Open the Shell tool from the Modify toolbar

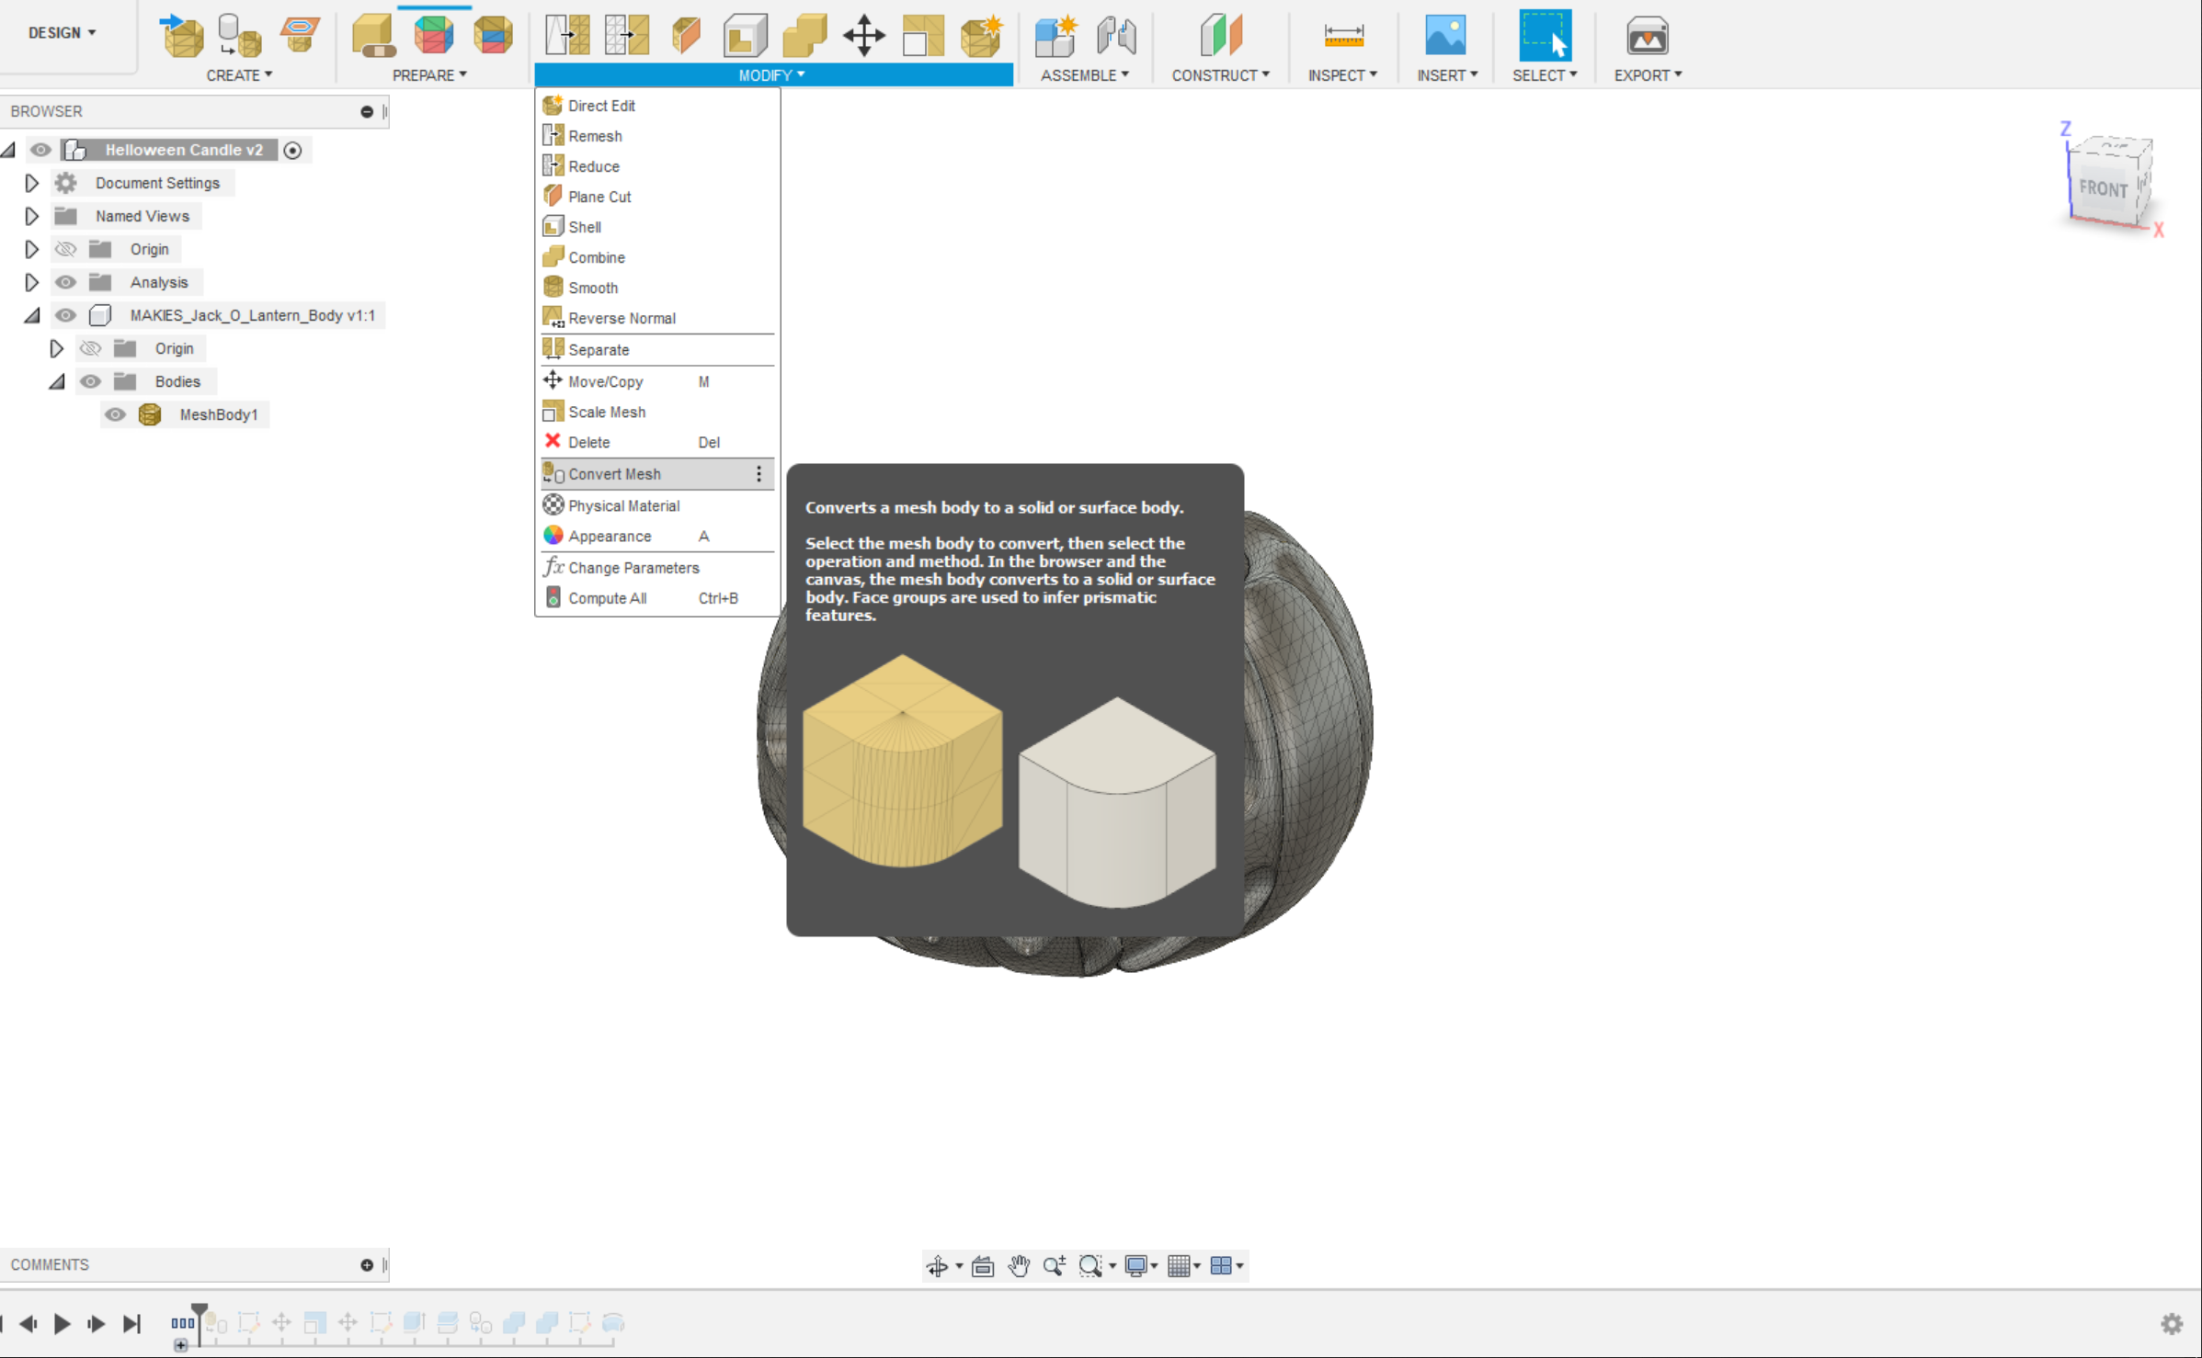(x=745, y=34)
